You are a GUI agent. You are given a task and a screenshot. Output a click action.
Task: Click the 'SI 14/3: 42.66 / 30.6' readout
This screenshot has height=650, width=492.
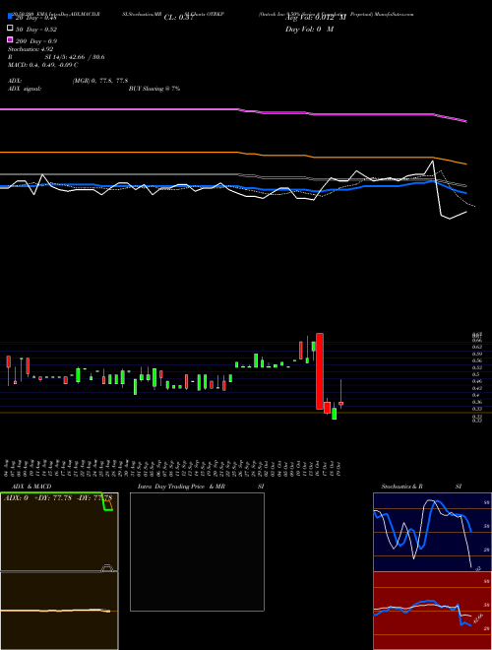coord(75,57)
